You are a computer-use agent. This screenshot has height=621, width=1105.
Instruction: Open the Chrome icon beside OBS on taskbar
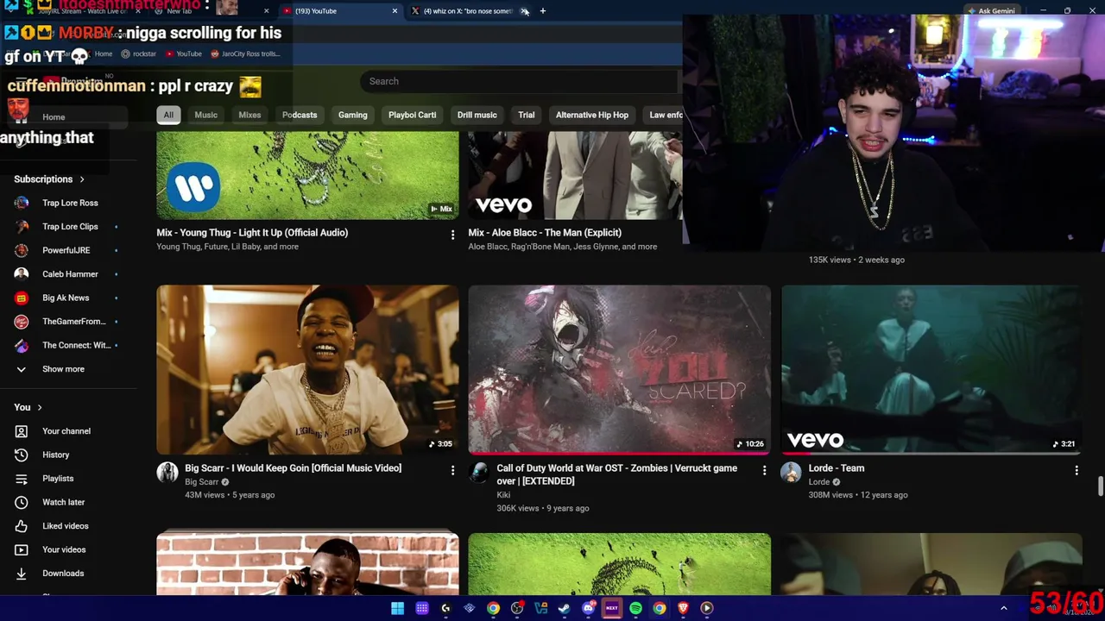(493, 608)
